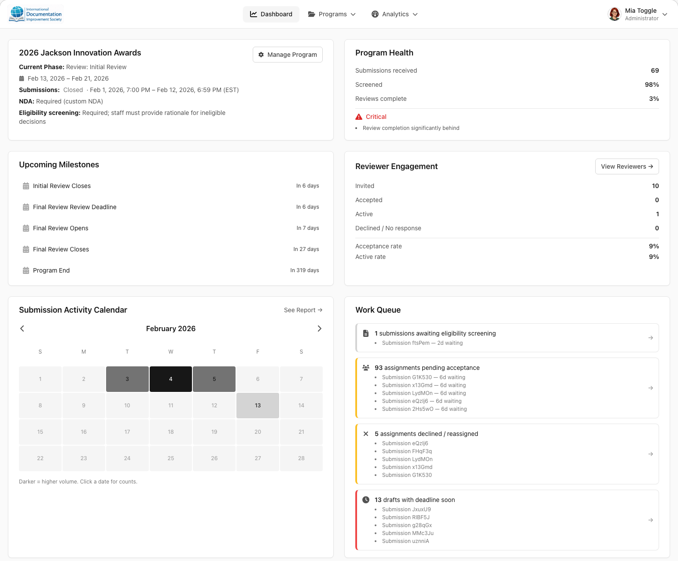Click the clock icon on drafts deadline queue item

click(366, 499)
